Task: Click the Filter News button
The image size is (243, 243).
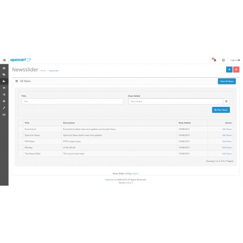Action: pos(221,110)
